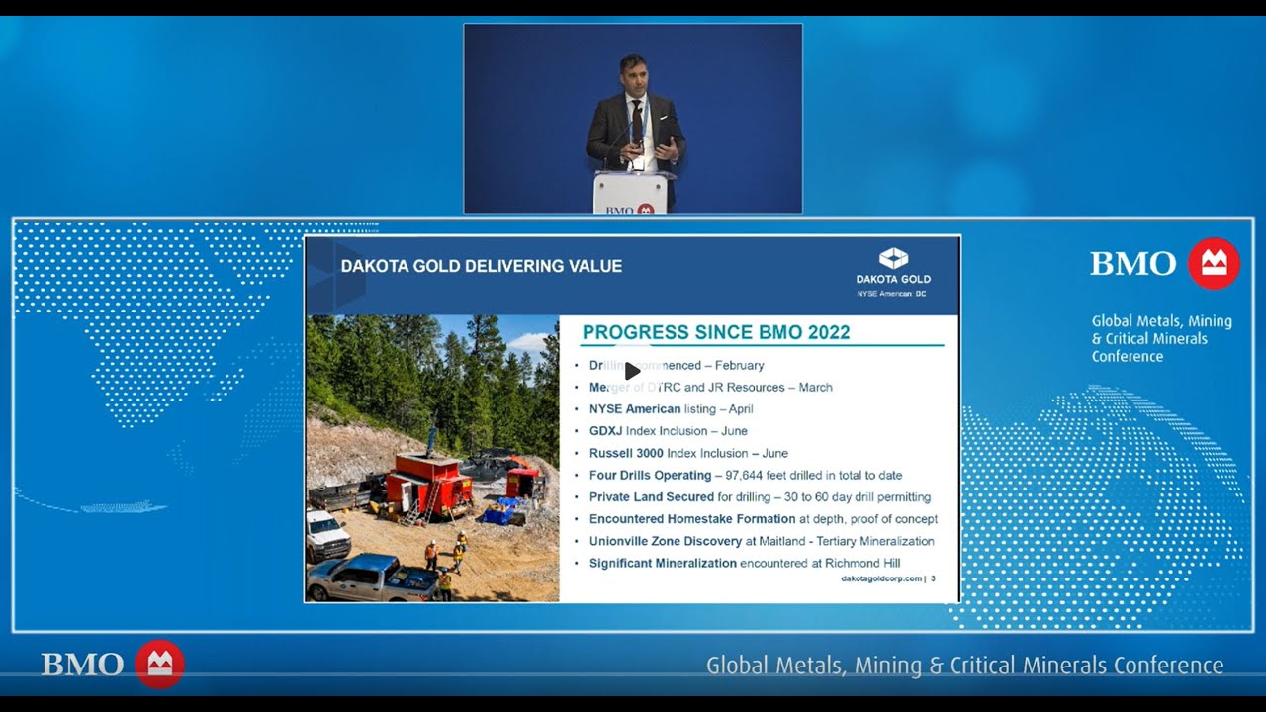Click the BMO roundel logo at bottom left
This screenshot has width=1266, height=712.
pyautogui.click(x=159, y=665)
